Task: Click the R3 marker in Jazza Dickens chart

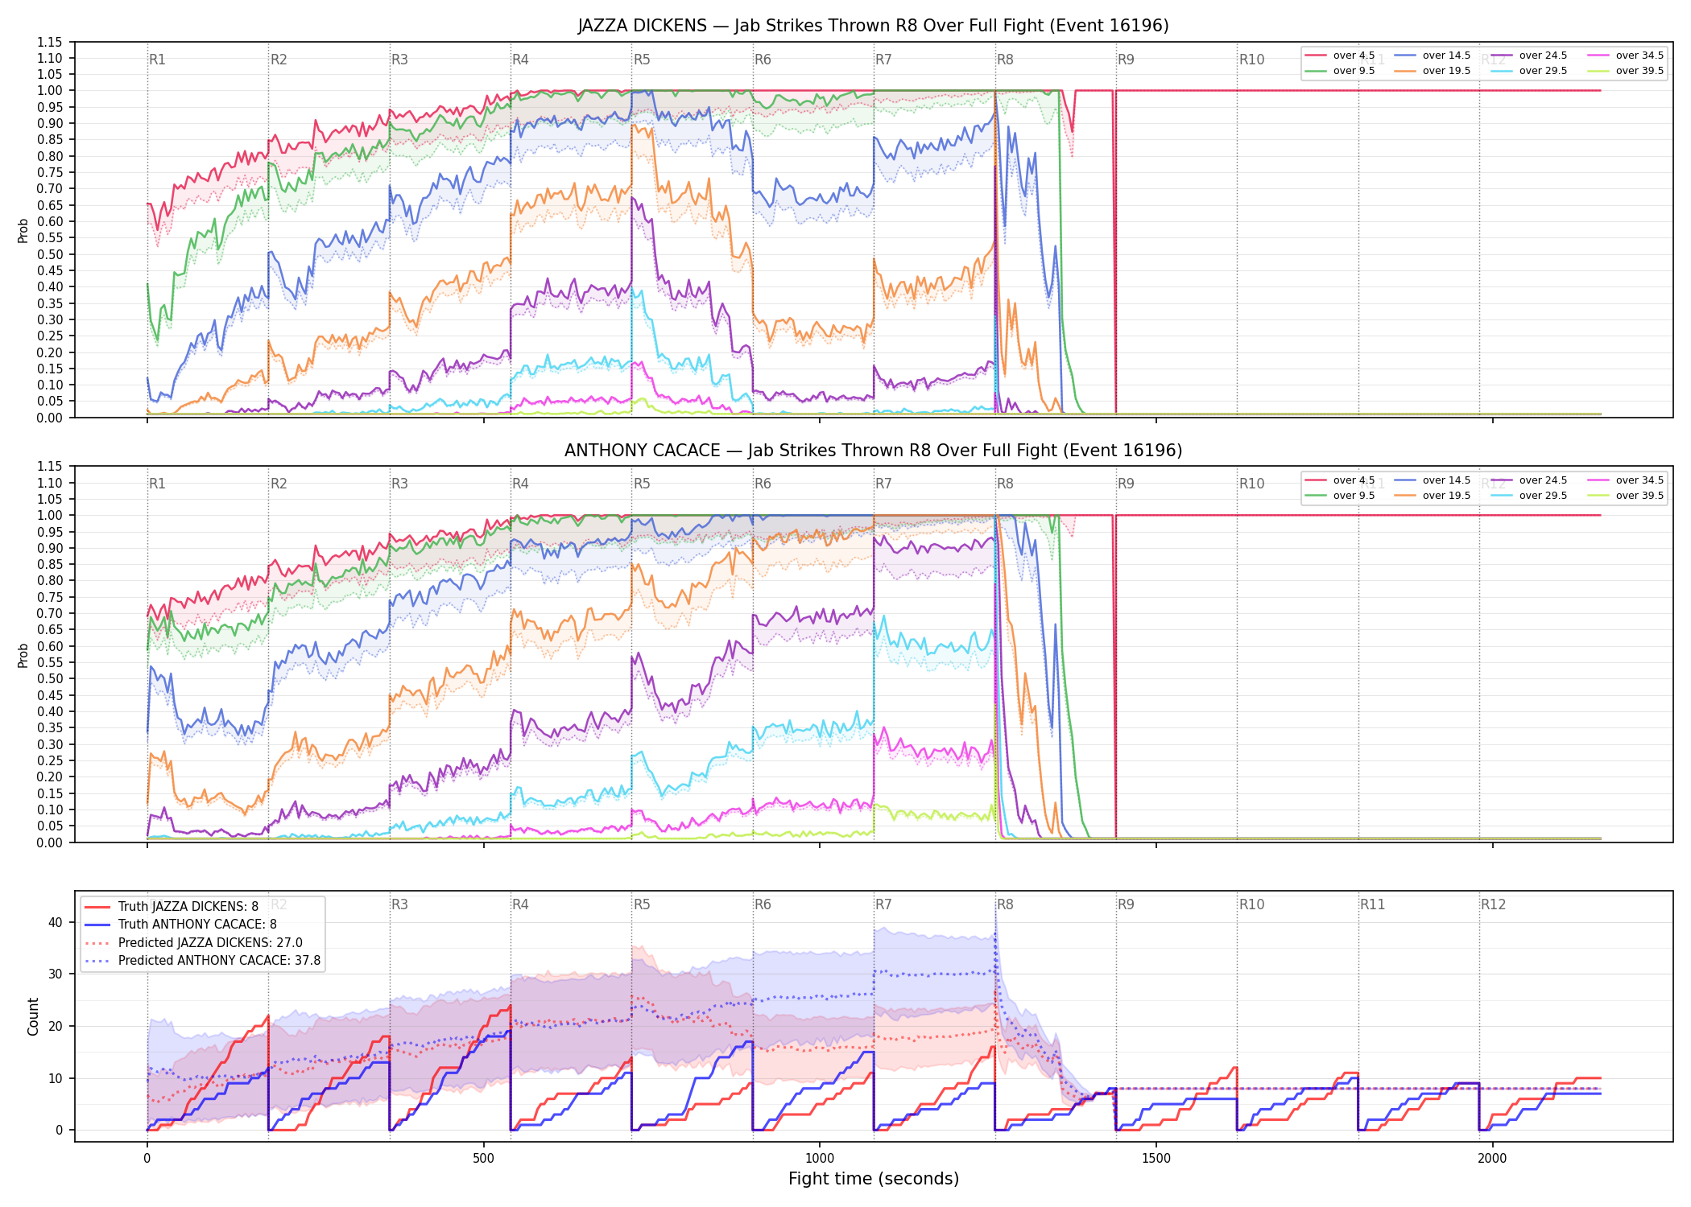Action: point(399,60)
